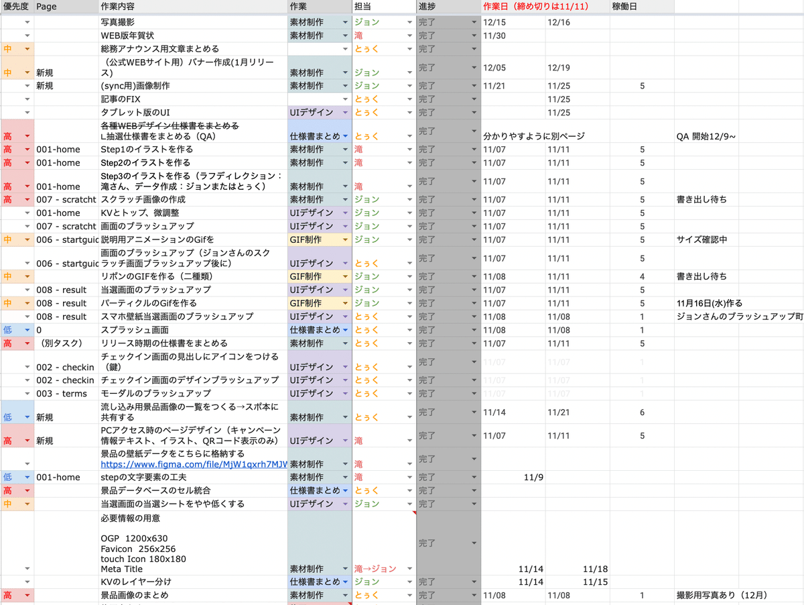
Task: Open 作業 dropdown for 景品データベースのセル統合 row
Action: point(345,491)
